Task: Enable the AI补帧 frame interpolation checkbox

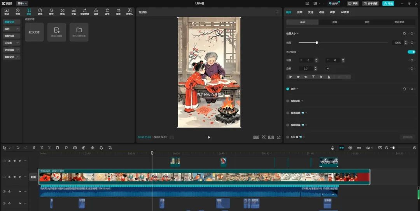Action: [x=288, y=137]
